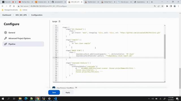The width and height of the screenshot is (181, 101).
Task: Open Microsoft Edge from the taskbar
Action: (x=26, y=98)
